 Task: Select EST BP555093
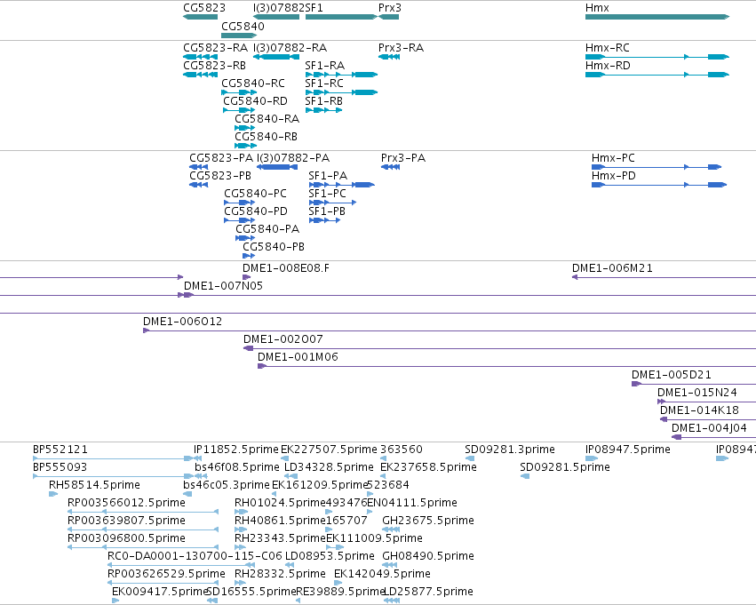[114, 476]
